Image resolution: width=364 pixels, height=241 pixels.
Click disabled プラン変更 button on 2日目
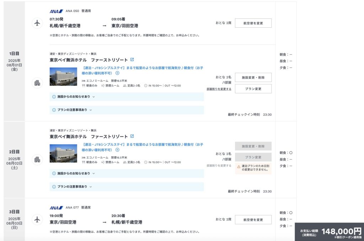tap(253, 157)
